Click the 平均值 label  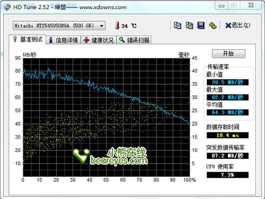click(215, 105)
